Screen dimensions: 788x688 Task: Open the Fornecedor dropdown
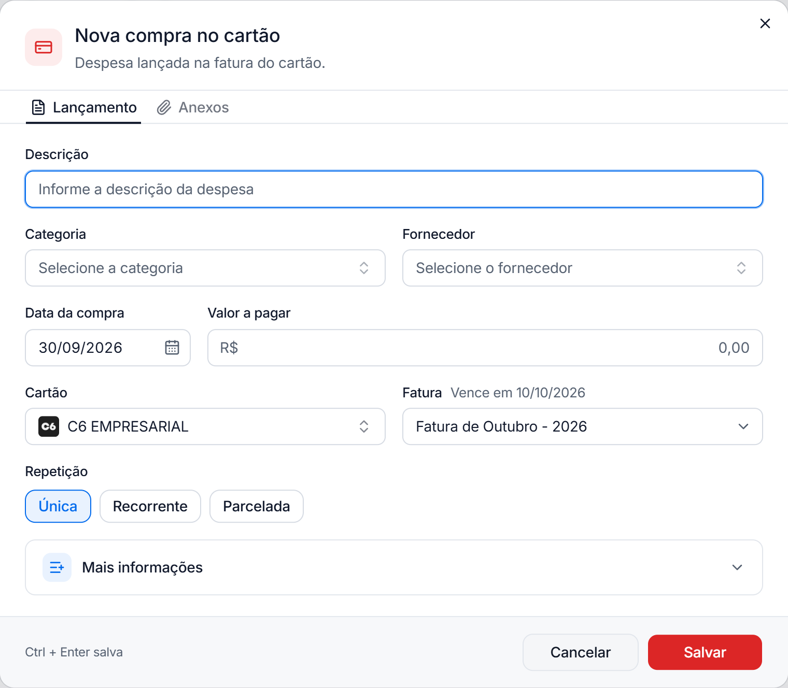coord(583,268)
